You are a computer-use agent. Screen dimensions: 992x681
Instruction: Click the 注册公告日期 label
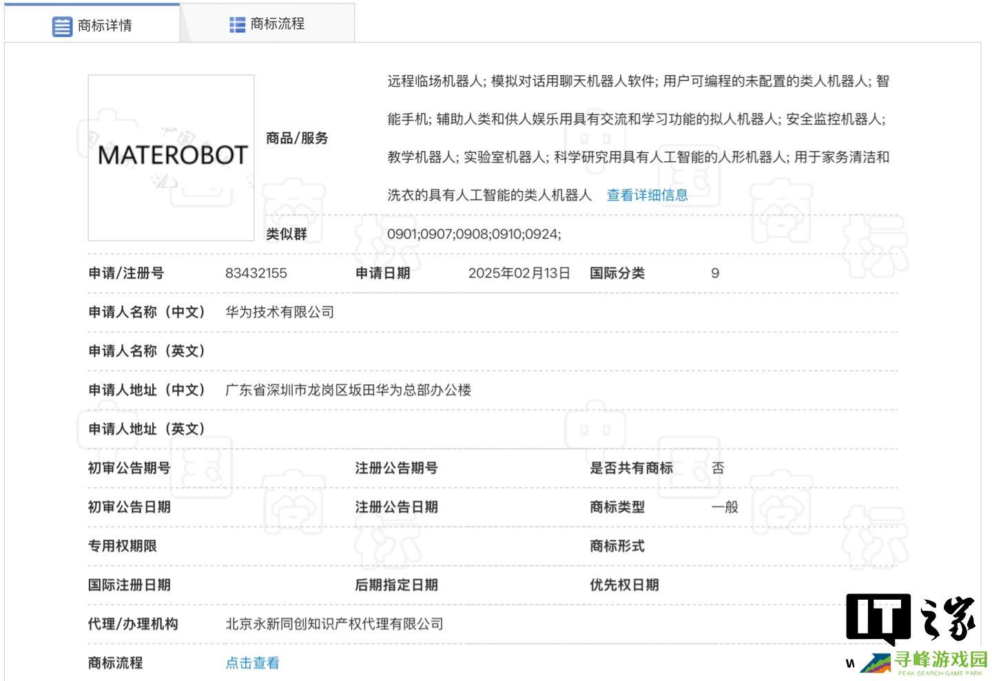coord(396,507)
